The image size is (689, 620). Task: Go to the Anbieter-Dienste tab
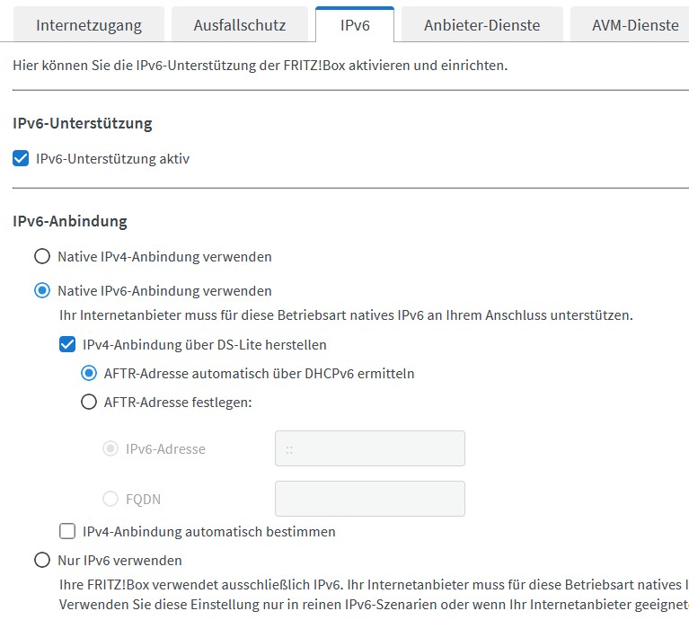tap(481, 25)
